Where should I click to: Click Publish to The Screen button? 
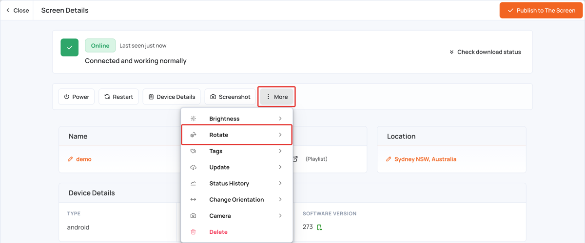(541, 10)
